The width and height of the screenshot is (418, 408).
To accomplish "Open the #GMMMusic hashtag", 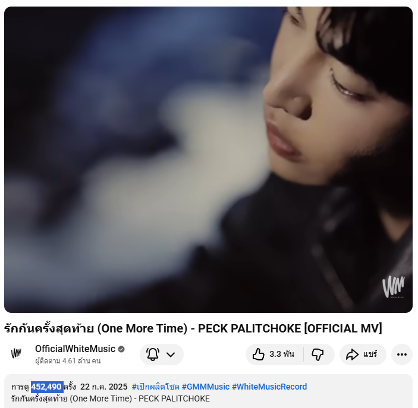I will (x=206, y=387).
